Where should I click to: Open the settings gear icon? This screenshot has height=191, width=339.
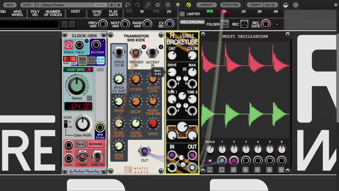click(158, 5)
